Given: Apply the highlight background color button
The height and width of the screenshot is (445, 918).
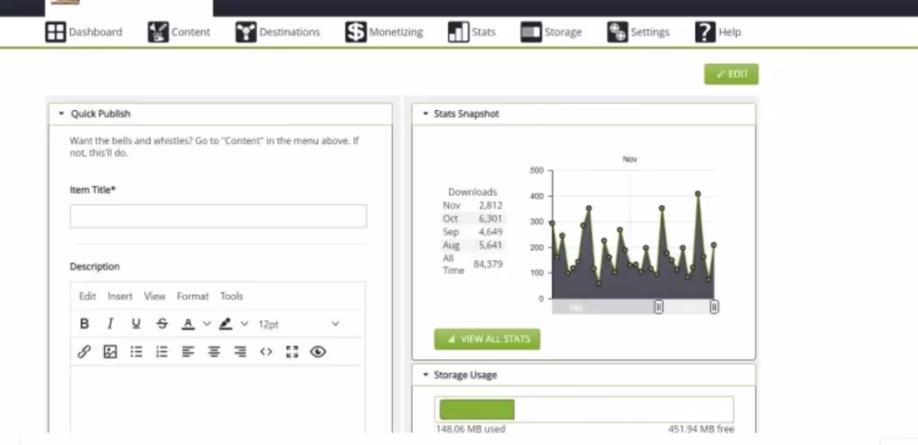Looking at the screenshot, I should pyautogui.click(x=225, y=323).
